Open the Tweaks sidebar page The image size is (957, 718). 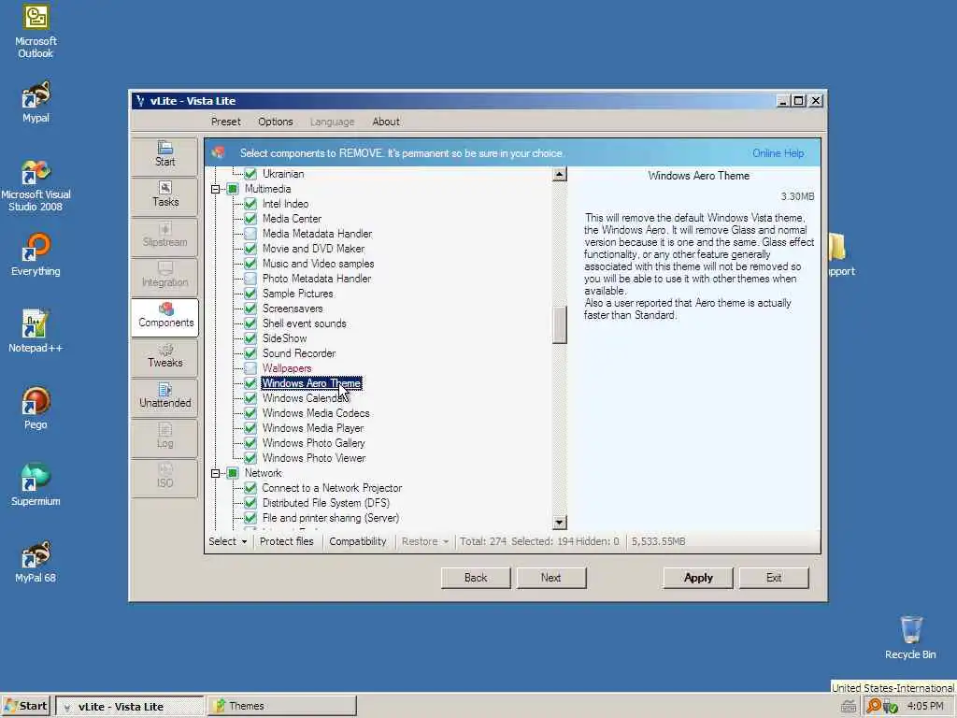(x=164, y=356)
